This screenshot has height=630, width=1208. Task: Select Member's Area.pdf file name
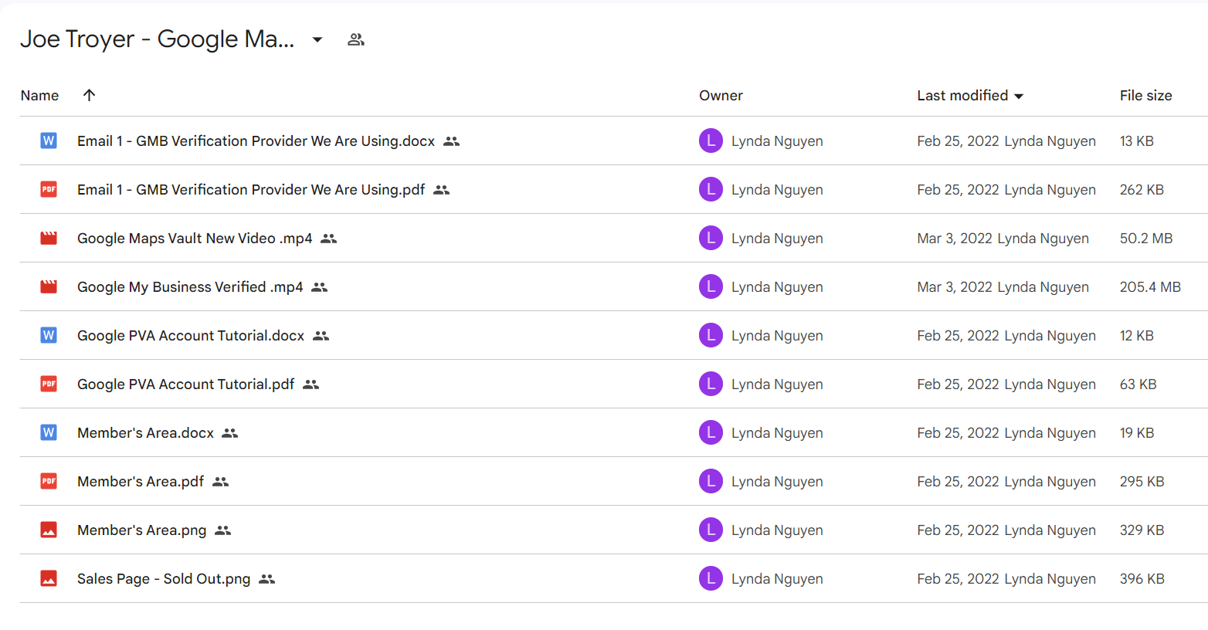click(x=141, y=482)
